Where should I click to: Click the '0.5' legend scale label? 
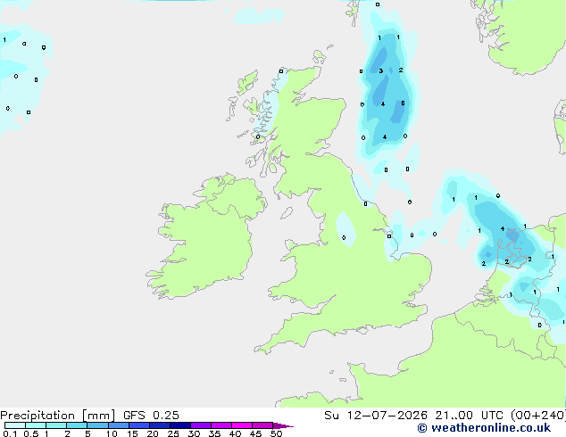tap(31, 433)
